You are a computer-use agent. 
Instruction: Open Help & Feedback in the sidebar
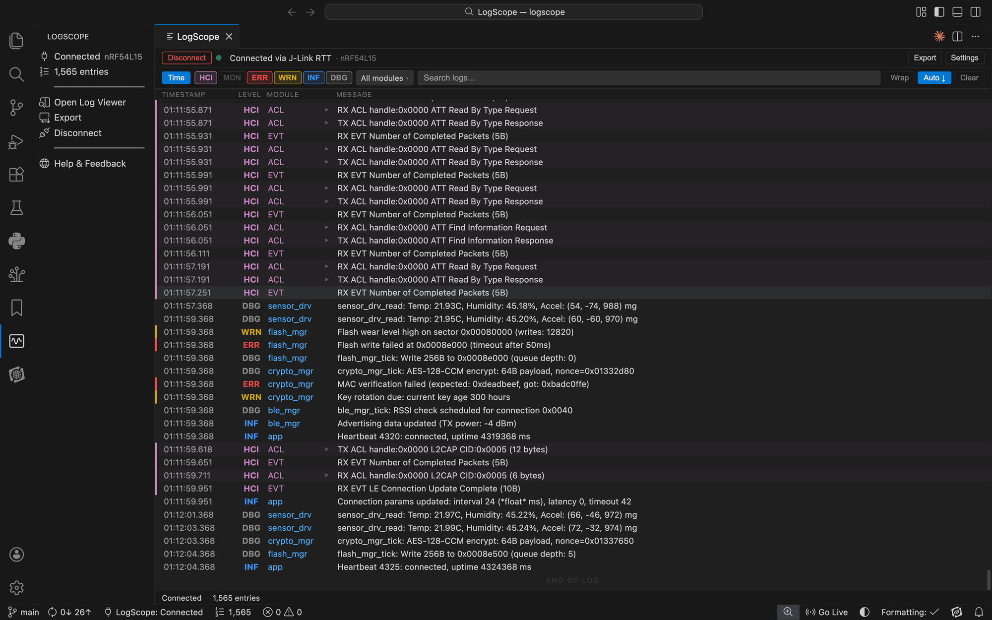coord(90,163)
